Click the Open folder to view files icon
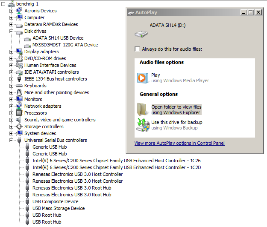The width and height of the screenshot is (267, 227). coord(142,109)
